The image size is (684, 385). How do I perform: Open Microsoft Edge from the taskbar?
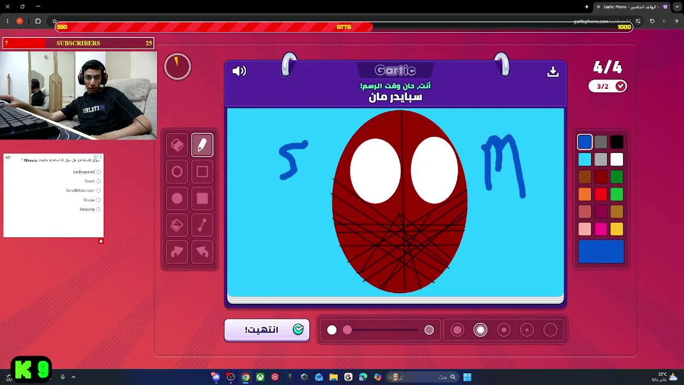pos(363,377)
